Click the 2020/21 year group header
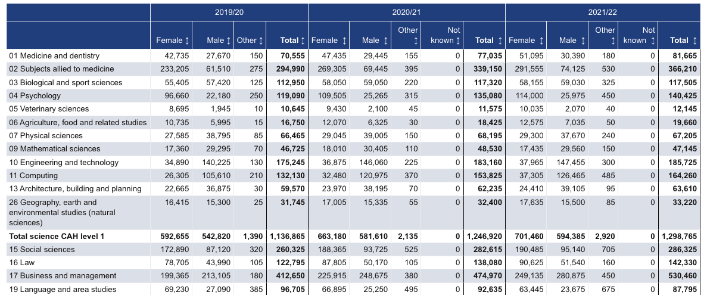707x295 pixels. (x=407, y=12)
